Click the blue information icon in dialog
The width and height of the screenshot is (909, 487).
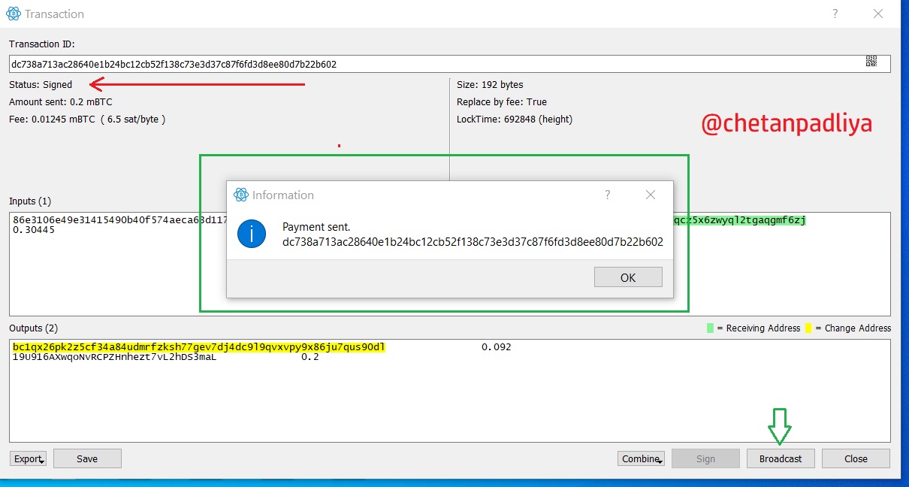(252, 234)
